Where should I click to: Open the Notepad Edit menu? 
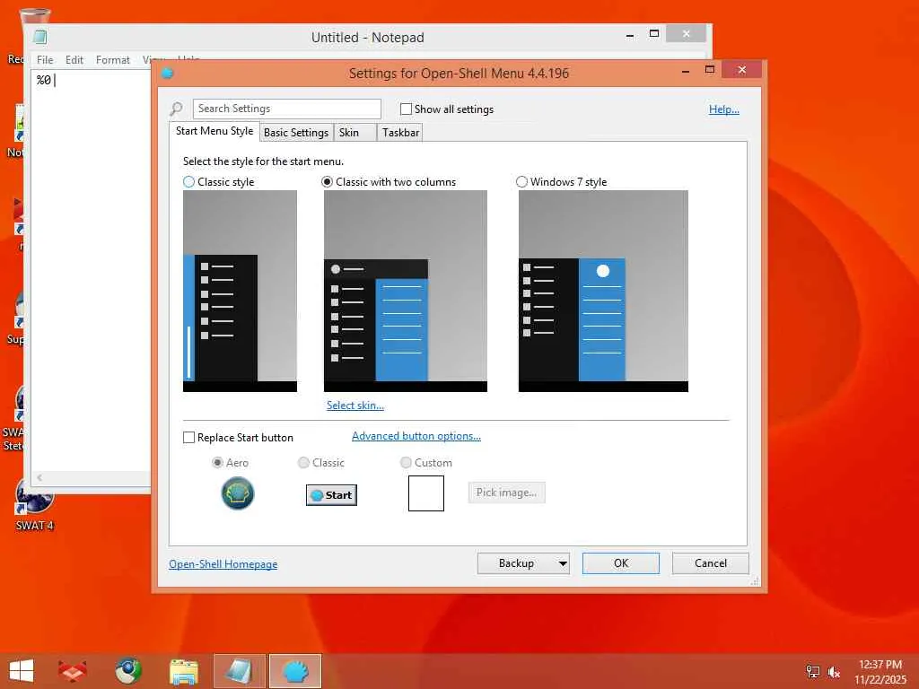(x=74, y=60)
